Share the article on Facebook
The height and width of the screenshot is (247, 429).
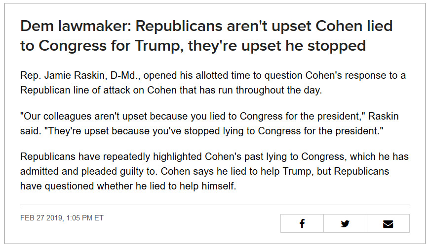pyautogui.click(x=302, y=223)
